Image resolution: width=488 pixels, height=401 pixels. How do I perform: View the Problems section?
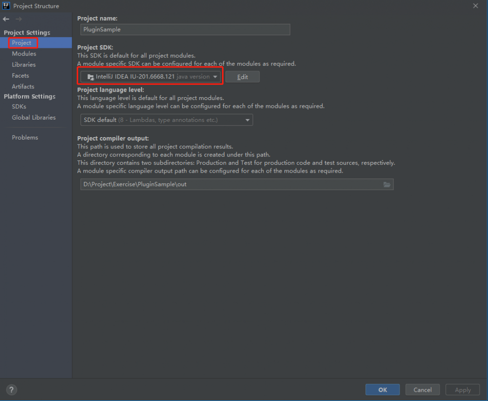tap(25, 137)
